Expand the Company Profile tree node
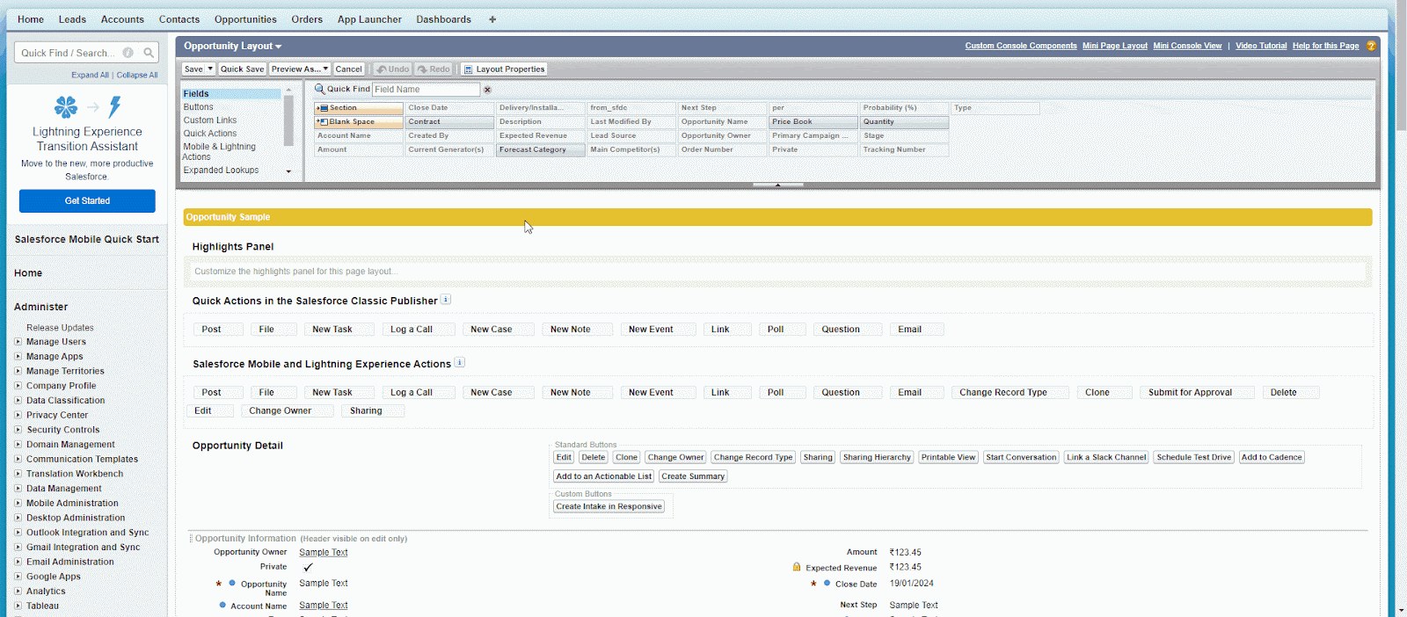Image resolution: width=1407 pixels, height=617 pixels. pos(18,386)
